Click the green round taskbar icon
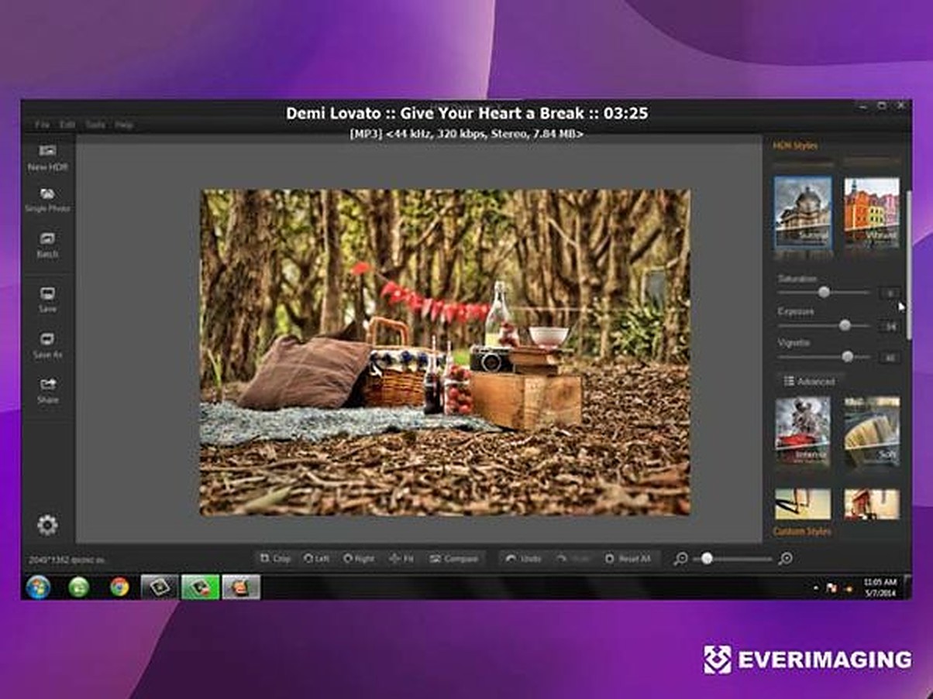This screenshot has width=933, height=699. [x=78, y=587]
